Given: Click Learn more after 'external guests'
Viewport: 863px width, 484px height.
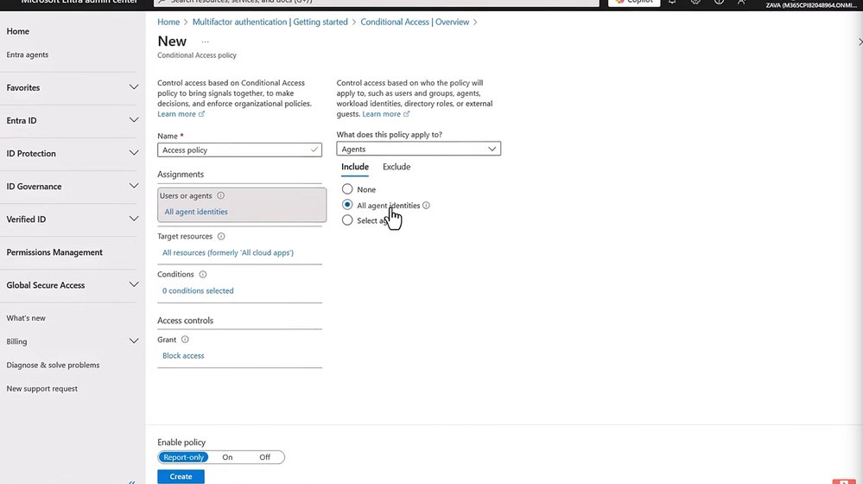Looking at the screenshot, I should (x=382, y=114).
